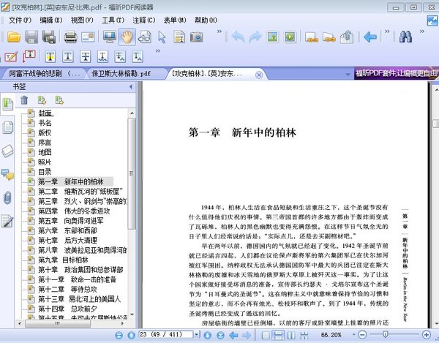Image resolution: width=439 pixels, height=343 pixels.
Task: Toggle the yellow Highlight text tool
Action: click(50, 56)
